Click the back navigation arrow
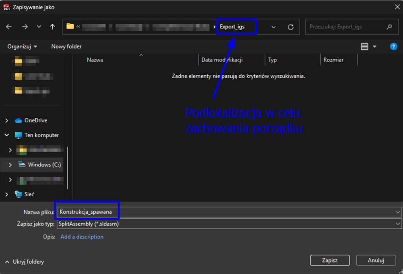This screenshot has height=274, width=403. coord(9,27)
